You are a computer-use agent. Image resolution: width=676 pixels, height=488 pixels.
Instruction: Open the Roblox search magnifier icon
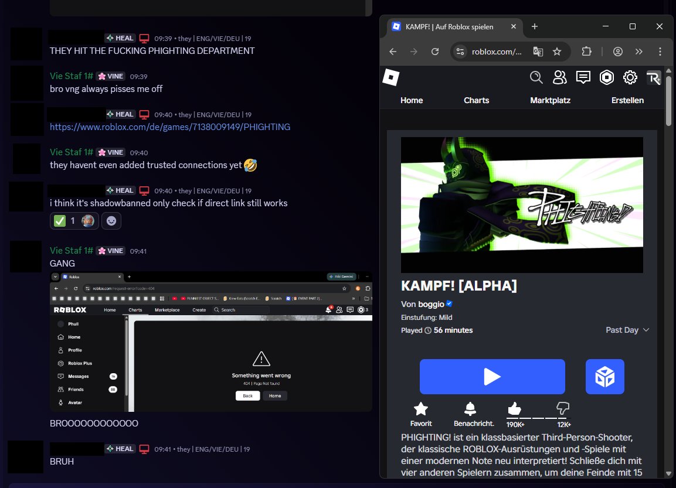tap(536, 77)
